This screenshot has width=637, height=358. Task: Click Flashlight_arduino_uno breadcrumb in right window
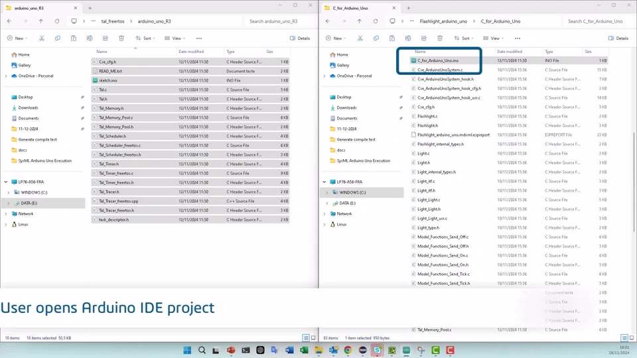443,21
